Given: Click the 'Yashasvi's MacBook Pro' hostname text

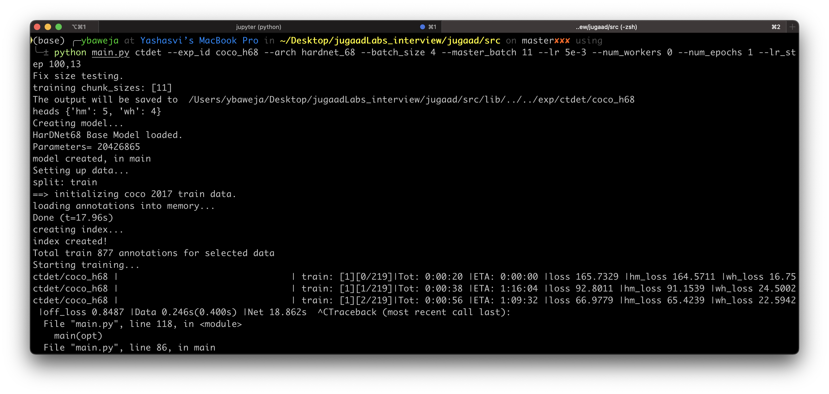Looking at the screenshot, I should (x=199, y=41).
